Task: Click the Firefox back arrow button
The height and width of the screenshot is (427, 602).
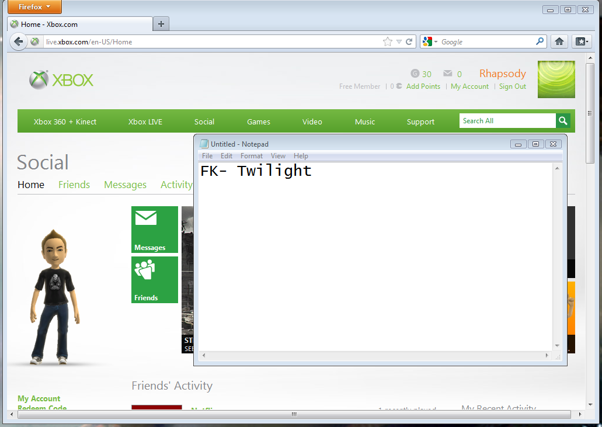Action: coord(18,41)
